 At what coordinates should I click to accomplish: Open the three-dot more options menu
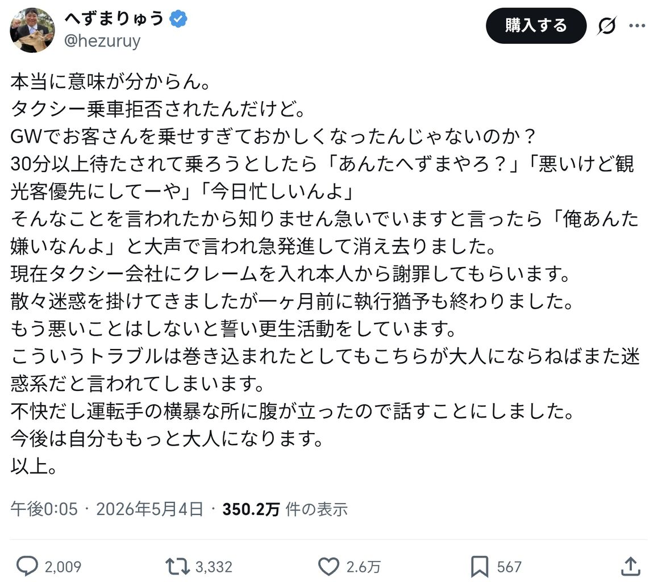[637, 26]
